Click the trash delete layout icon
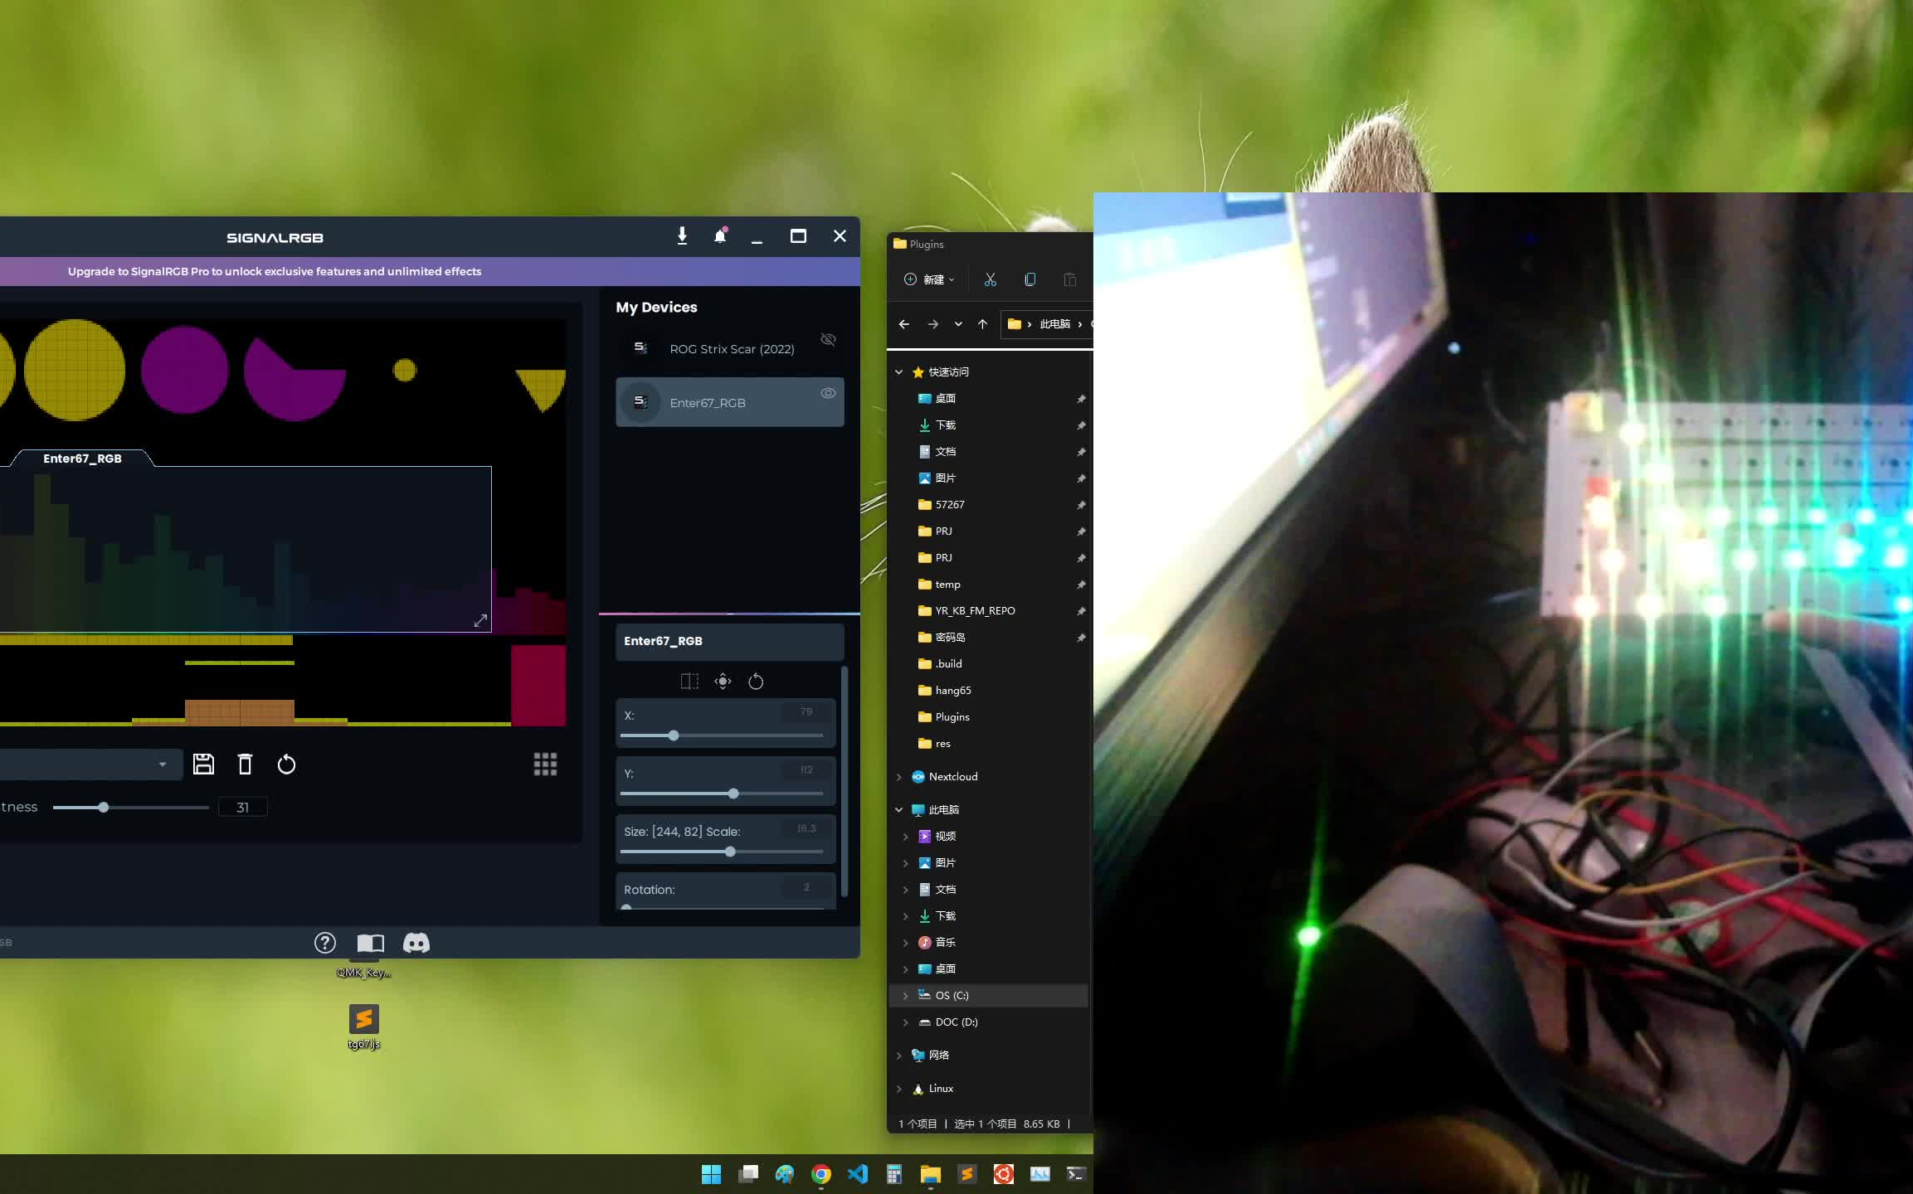Screen dimensions: 1913x1194 point(245,764)
